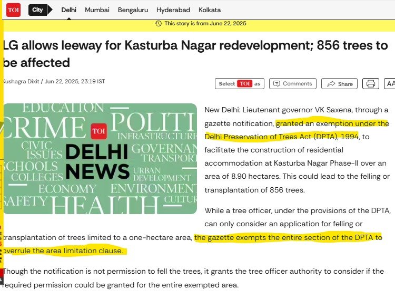Select the Delhi city tab

pyautogui.click(x=69, y=10)
